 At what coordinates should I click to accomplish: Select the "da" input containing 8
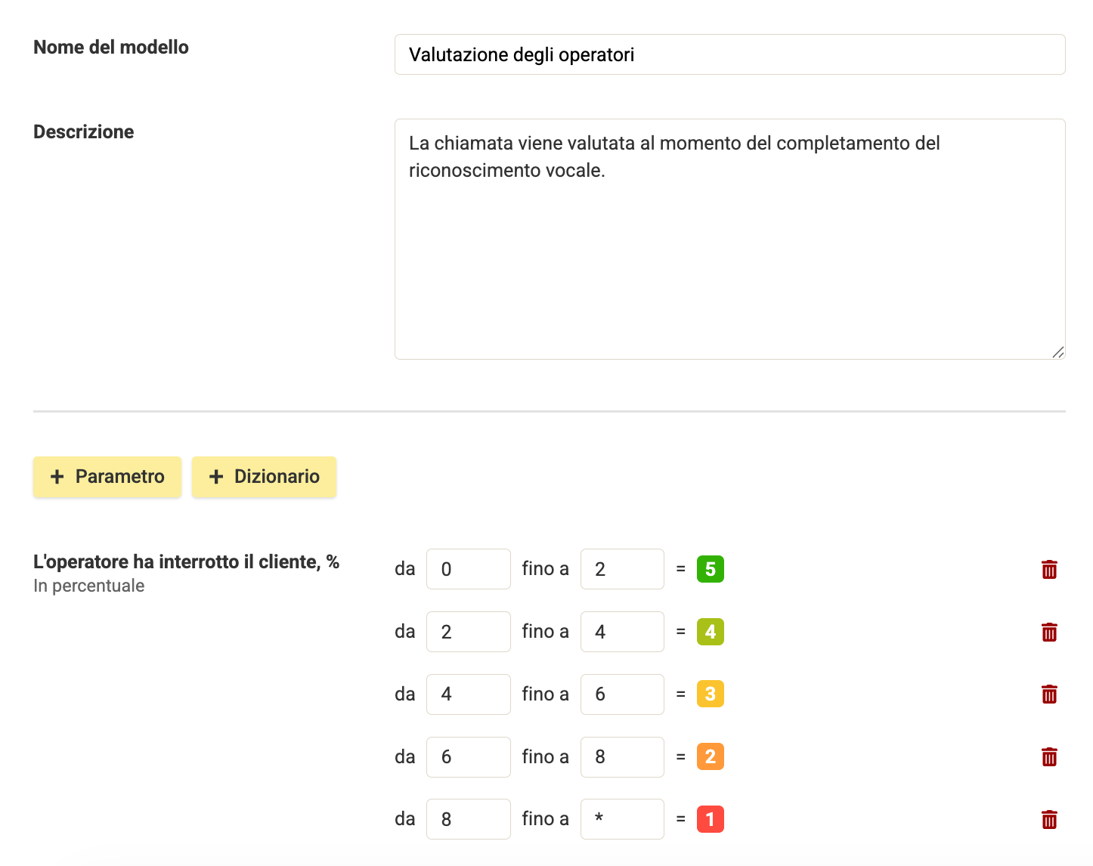tap(468, 819)
